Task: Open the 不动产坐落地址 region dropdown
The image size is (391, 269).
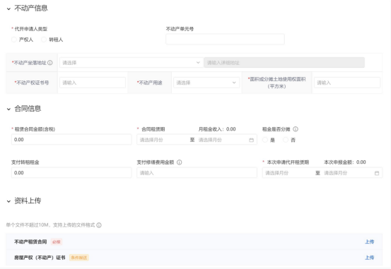Action: [x=131, y=63]
